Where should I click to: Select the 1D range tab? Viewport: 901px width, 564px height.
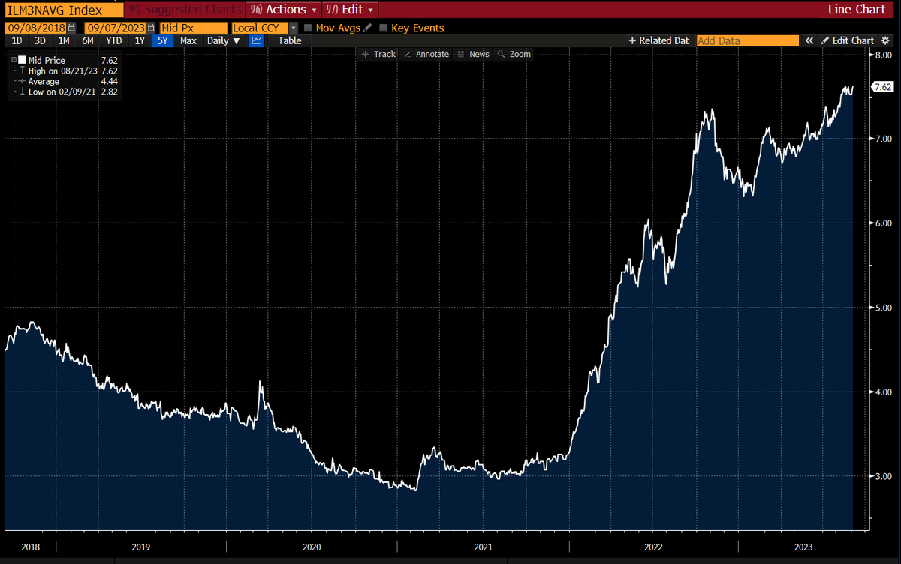[x=17, y=40]
